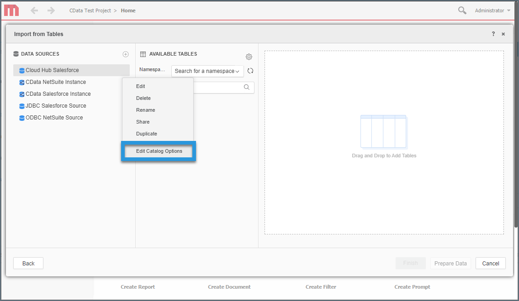Click the JDBC Salesforce Source database icon
Viewport: 519px width, 301px height.
click(21, 105)
